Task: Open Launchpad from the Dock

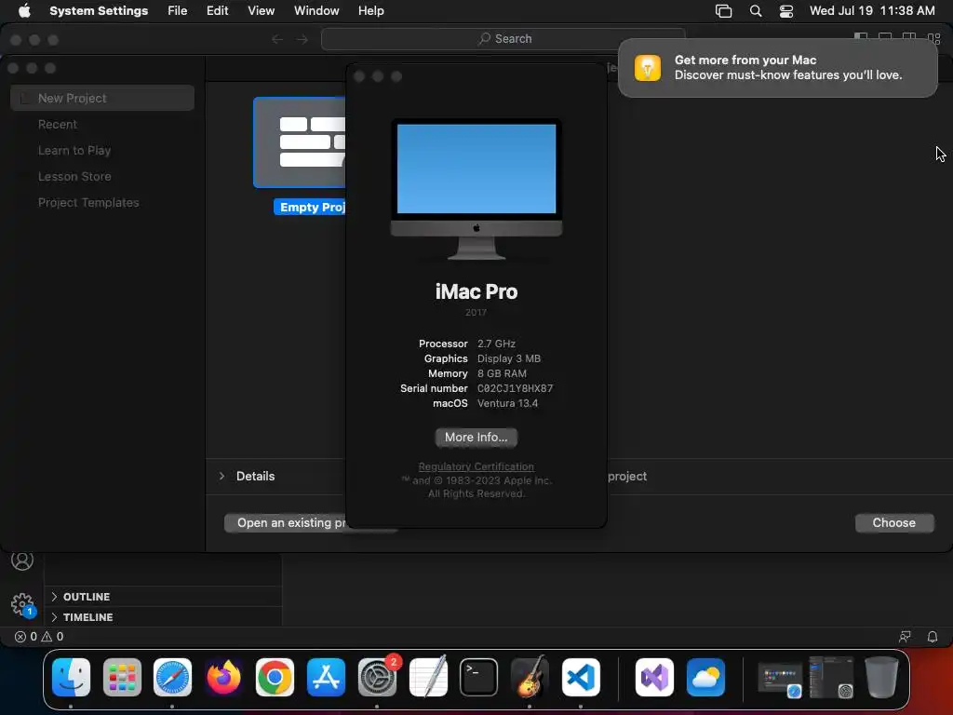Action: coord(122,678)
